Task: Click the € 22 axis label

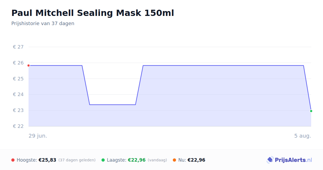Action: [x=18, y=126]
